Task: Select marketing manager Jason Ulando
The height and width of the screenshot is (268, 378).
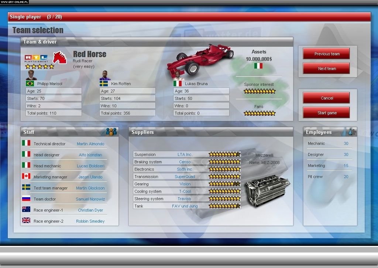Action: 90,177
